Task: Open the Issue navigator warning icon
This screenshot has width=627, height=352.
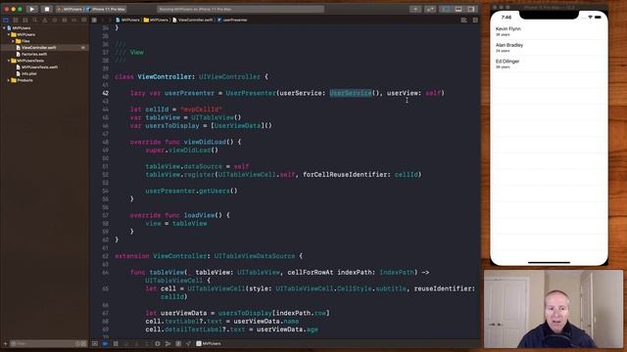Action: (x=45, y=20)
